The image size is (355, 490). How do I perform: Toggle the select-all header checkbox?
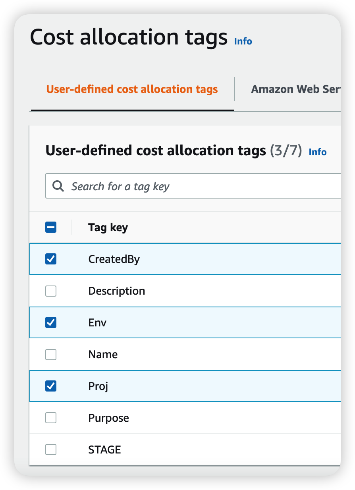pos(51,228)
